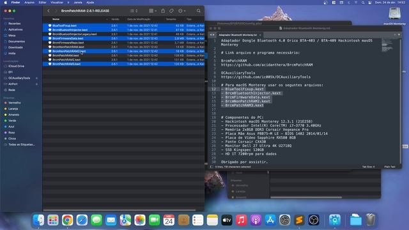Open Tab Size selector in Sublime status bar
409x230 pixels.
pyautogui.click(x=368, y=167)
